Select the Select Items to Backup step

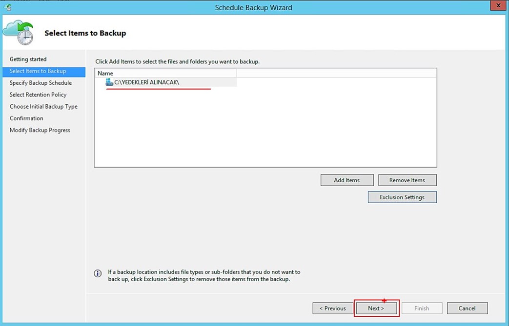[44, 71]
